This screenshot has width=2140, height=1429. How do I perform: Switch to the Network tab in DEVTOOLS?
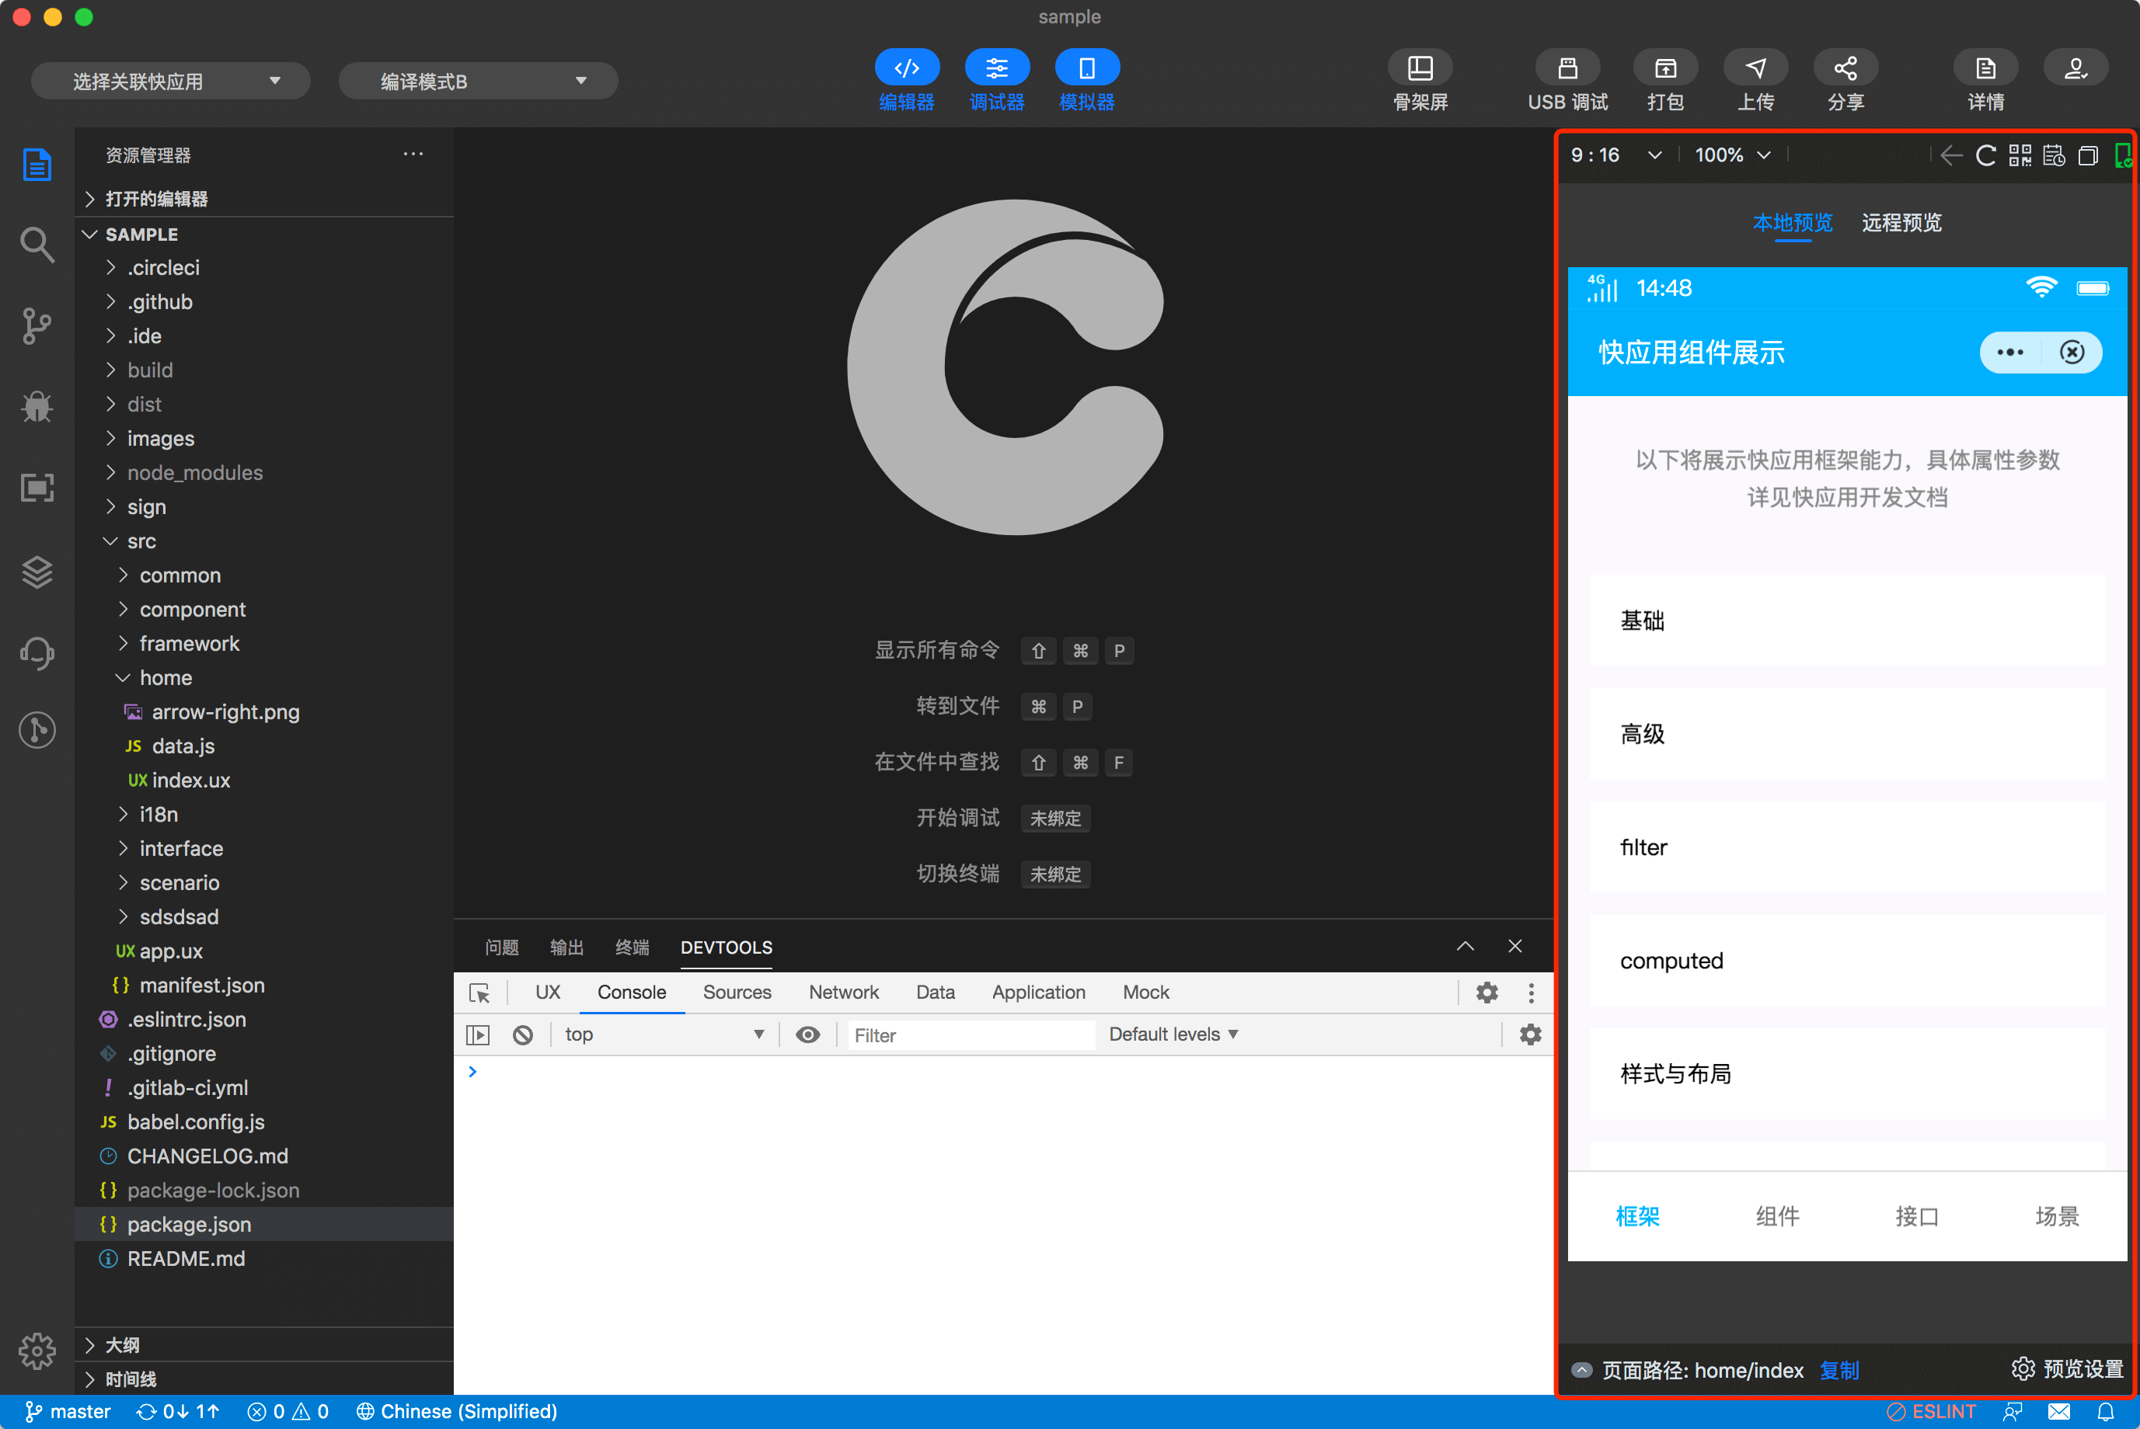click(x=843, y=992)
